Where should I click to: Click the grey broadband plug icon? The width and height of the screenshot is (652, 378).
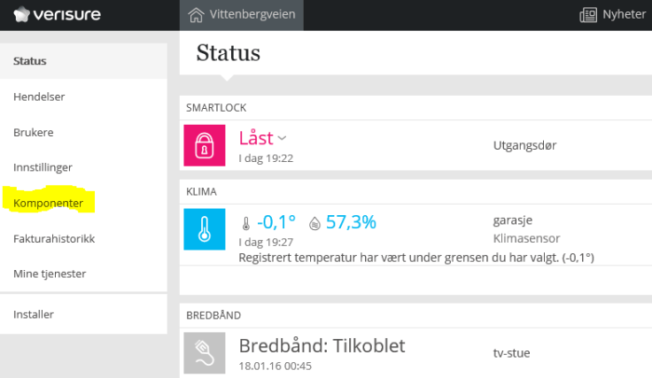click(x=205, y=352)
